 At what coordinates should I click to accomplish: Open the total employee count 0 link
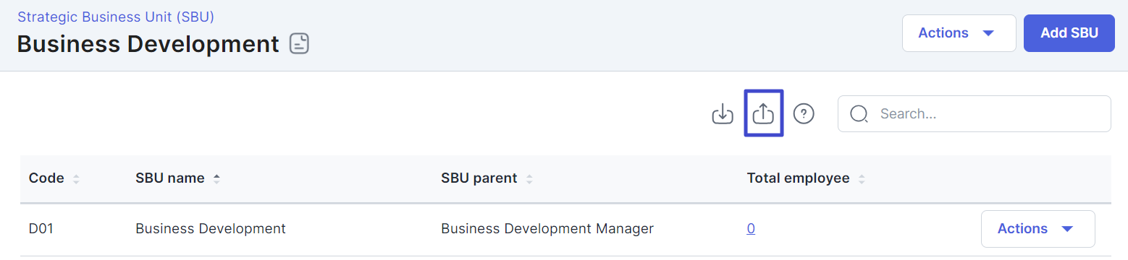coord(751,229)
